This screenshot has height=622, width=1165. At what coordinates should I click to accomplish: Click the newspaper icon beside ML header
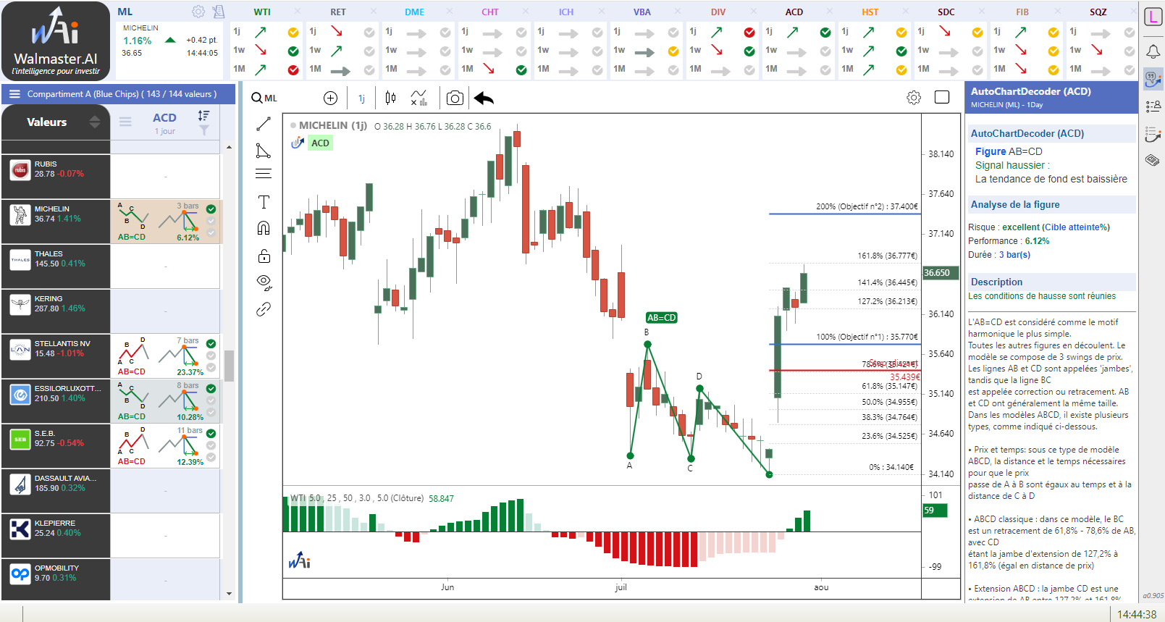pos(219,12)
